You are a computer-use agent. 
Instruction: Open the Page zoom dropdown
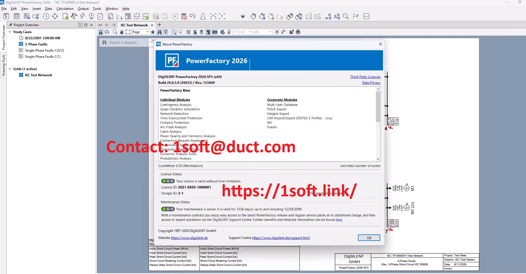pos(140,32)
